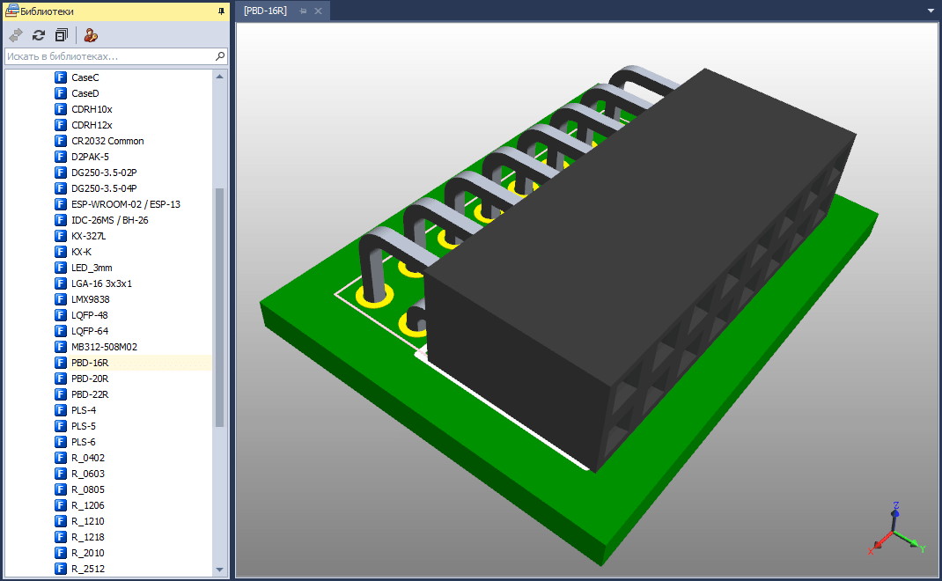Click the collapse-all tree icon
The width and height of the screenshot is (942, 581).
point(62,35)
